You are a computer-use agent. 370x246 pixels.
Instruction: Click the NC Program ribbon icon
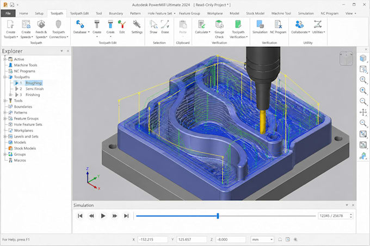278,24
